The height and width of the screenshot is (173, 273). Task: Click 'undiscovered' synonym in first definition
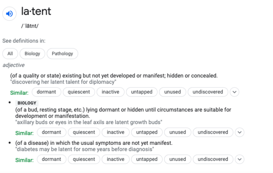[x=208, y=92]
